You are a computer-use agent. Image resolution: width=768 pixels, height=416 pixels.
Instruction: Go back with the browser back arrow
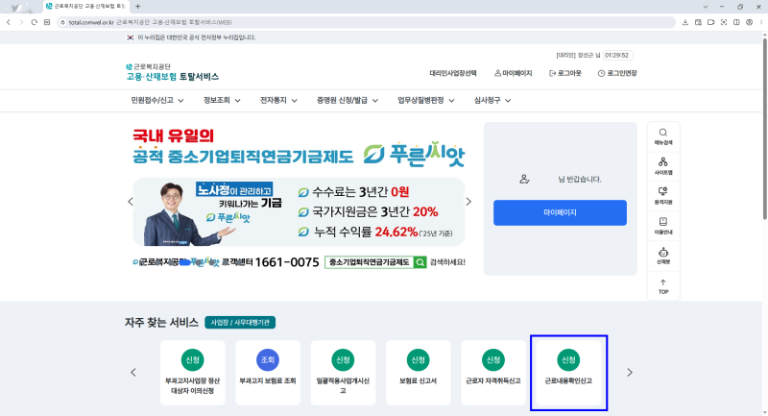point(9,22)
